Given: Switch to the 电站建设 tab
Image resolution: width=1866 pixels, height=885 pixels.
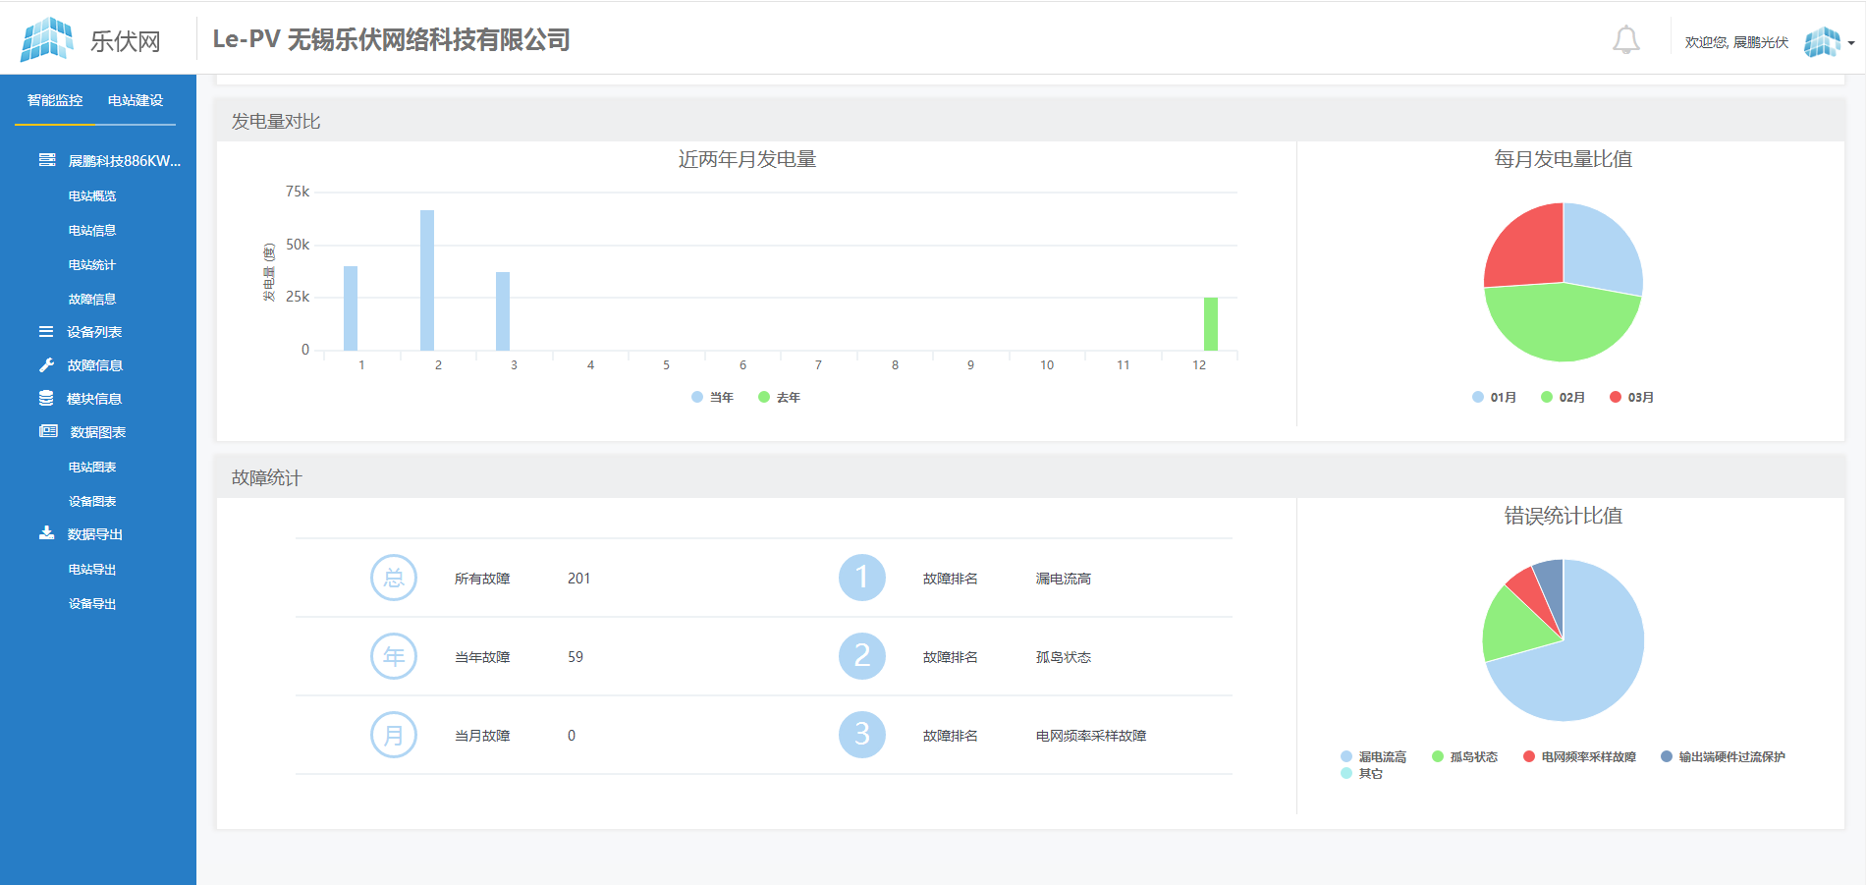Looking at the screenshot, I should pyautogui.click(x=136, y=100).
